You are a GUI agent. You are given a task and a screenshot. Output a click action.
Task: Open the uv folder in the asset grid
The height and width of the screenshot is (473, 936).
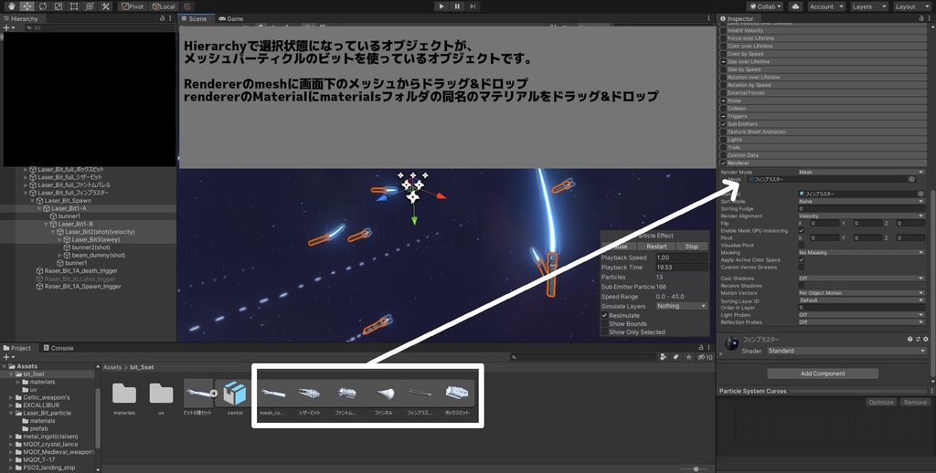point(161,397)
